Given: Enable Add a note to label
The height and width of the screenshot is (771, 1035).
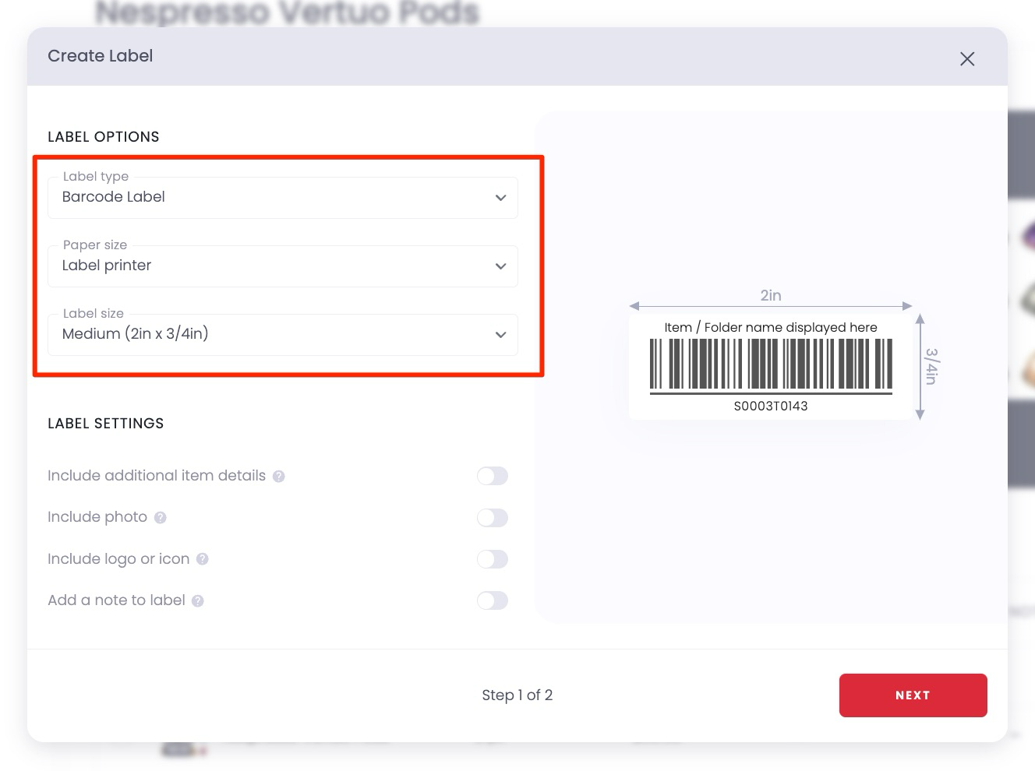Looking at the screenshot, I should pos(492,600).
